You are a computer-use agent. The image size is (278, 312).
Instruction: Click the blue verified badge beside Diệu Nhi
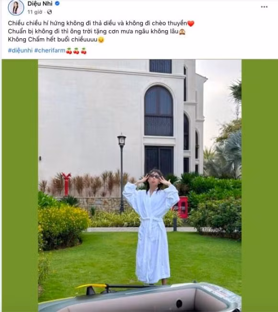(57, 3)
